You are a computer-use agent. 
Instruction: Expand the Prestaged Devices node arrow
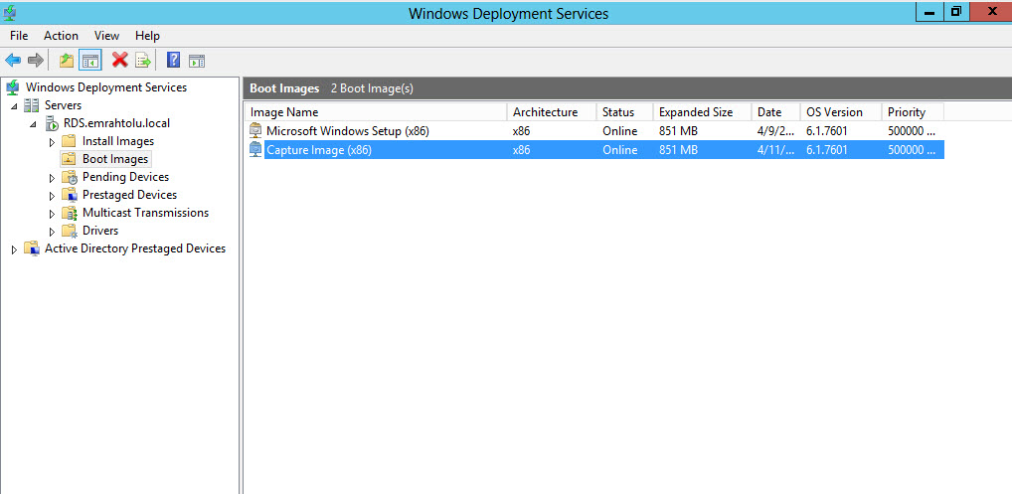tap(53, 196)
